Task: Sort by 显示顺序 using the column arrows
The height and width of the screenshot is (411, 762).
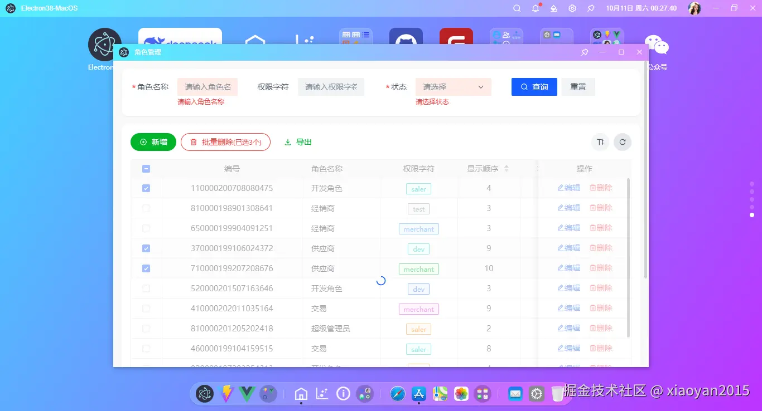Action: (507, 168)
